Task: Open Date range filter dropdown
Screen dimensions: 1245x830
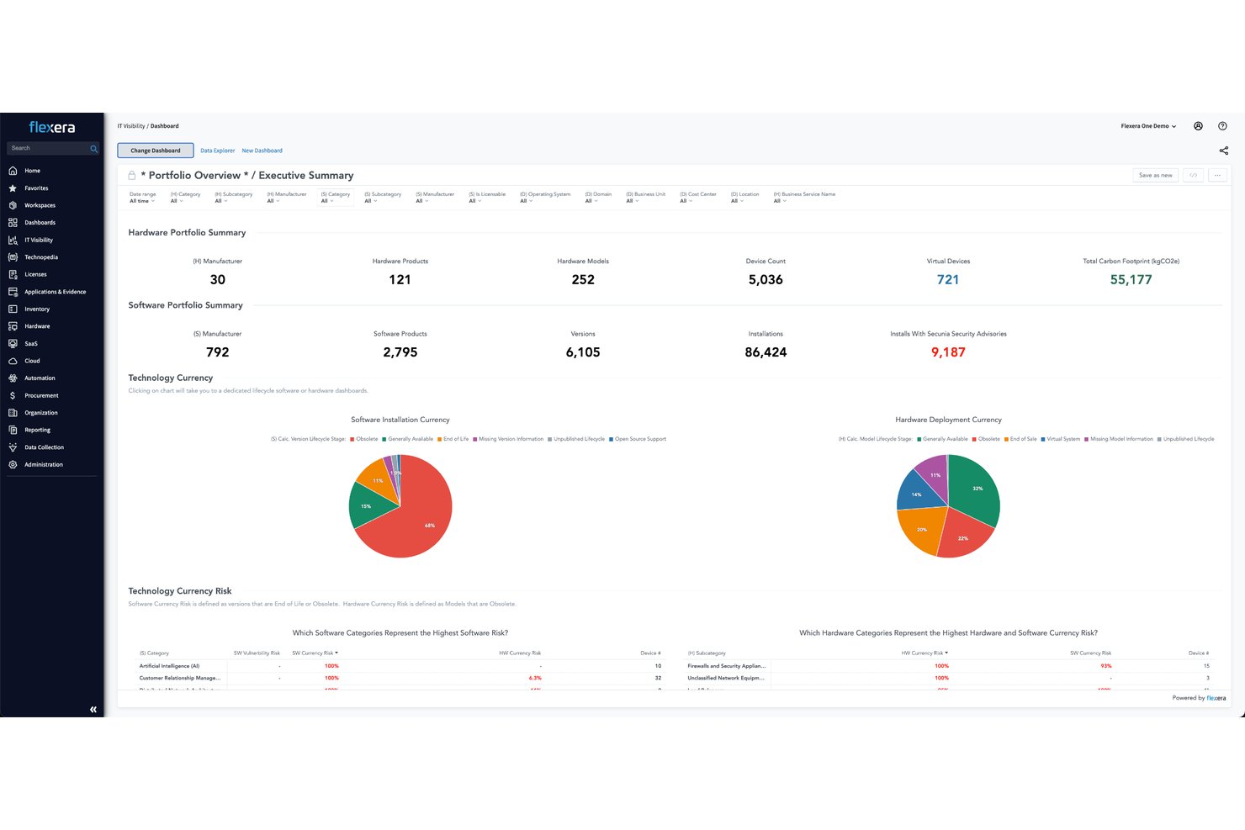Action: (143, 198)
